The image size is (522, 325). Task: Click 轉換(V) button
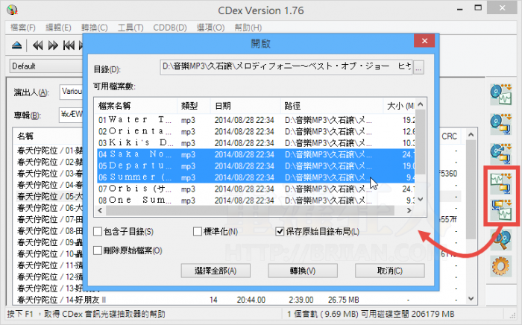tap(303, 271)
